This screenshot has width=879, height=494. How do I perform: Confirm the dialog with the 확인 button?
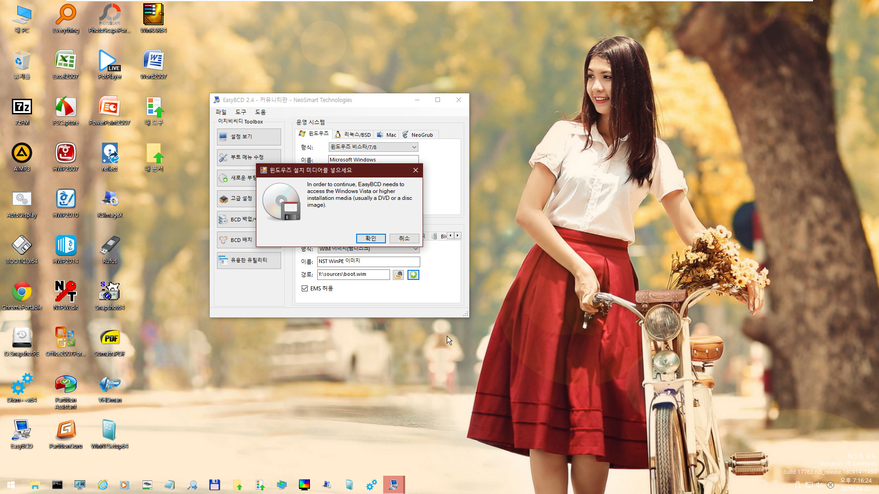371,238
